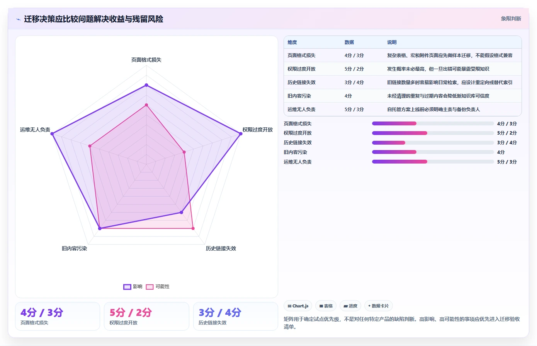537x346 pixels.
Task: Click the small icon before the page title
Action: click(18, 19)
